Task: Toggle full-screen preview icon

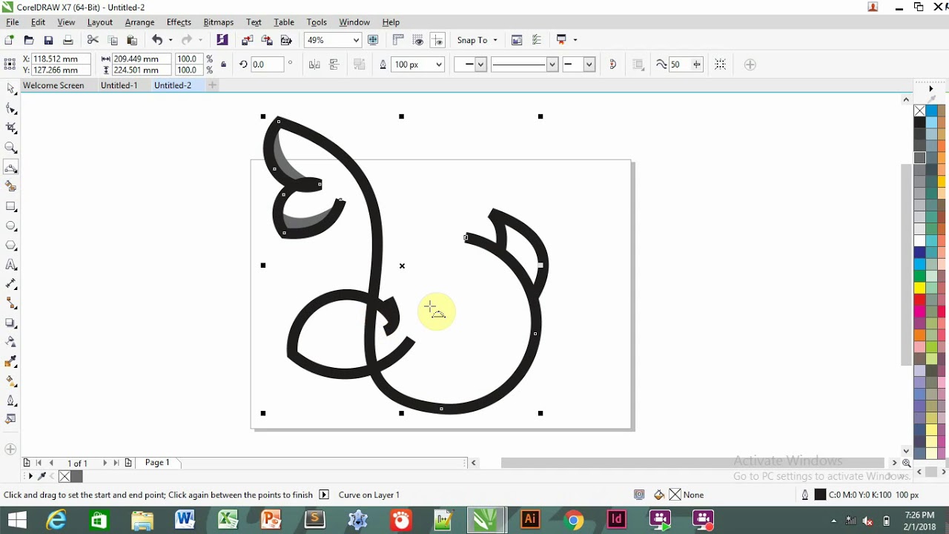Action: [373, 40]
